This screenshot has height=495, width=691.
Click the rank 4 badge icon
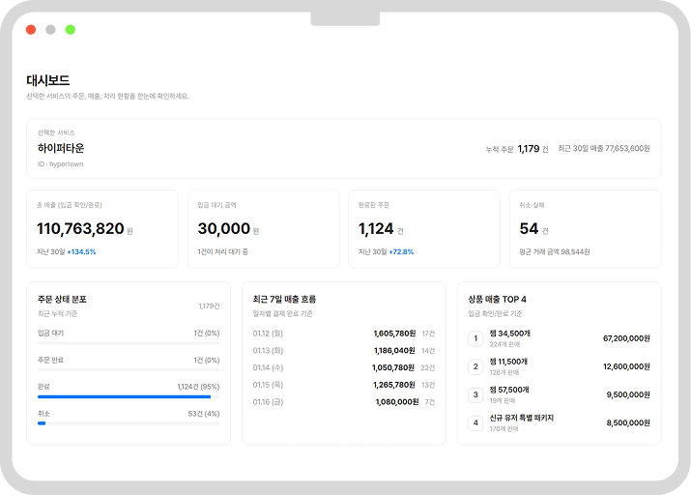point(475,422)
